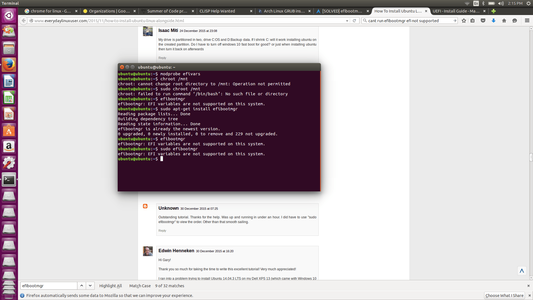
Task: Open Firefox hamburger menu
Action: 527,21
